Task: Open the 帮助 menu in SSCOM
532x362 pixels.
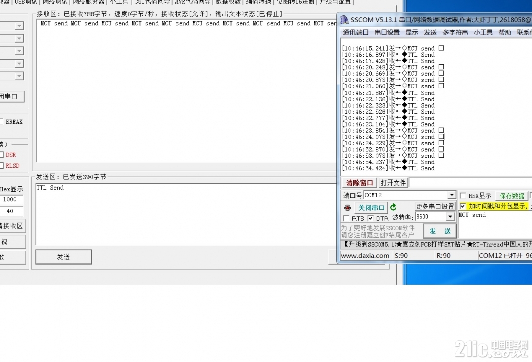Action: (x=505, y=32)
